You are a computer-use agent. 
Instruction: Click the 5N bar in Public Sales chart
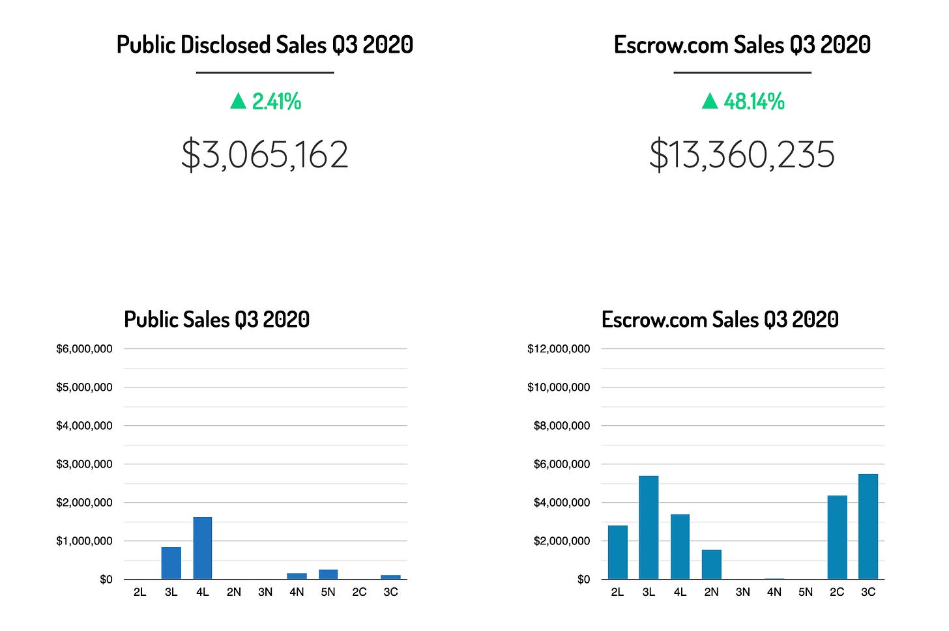pos(328,574)
